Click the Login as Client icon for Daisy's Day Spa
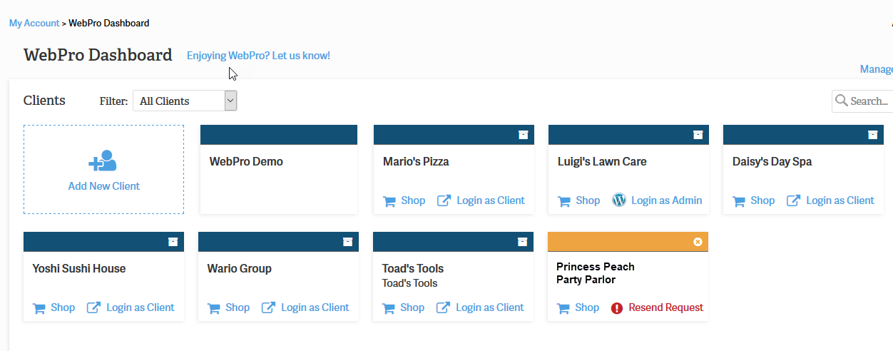Screen dimensions: 893x351 point(793,200)
